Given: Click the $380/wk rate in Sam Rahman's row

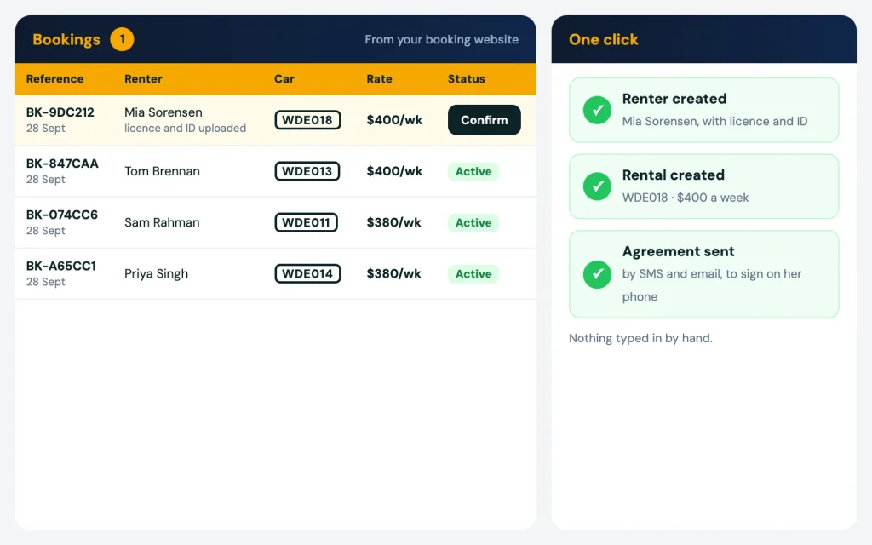Looking at the screenshot, I should [x=393, y=222].
